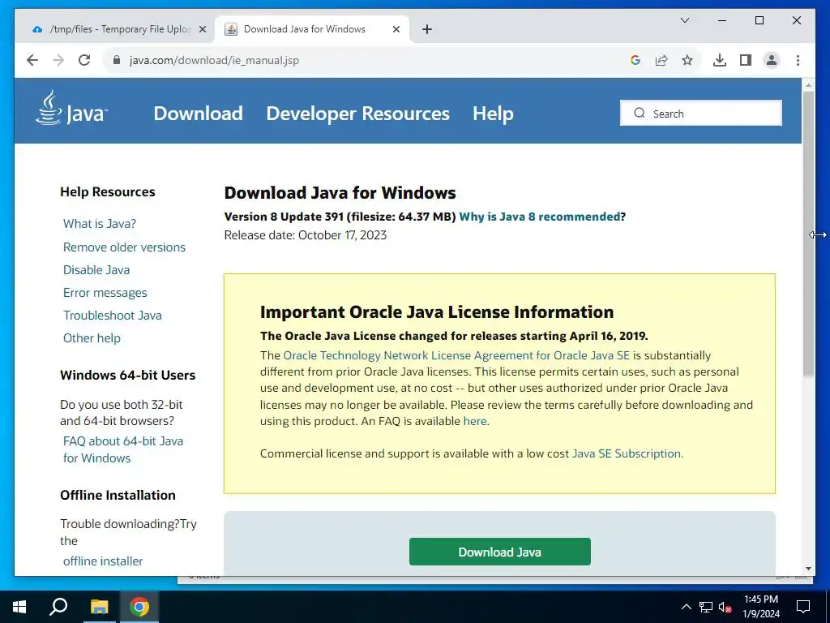Open 'Remove older versions' link
The image size is (830, 623).
pos(124,247)
